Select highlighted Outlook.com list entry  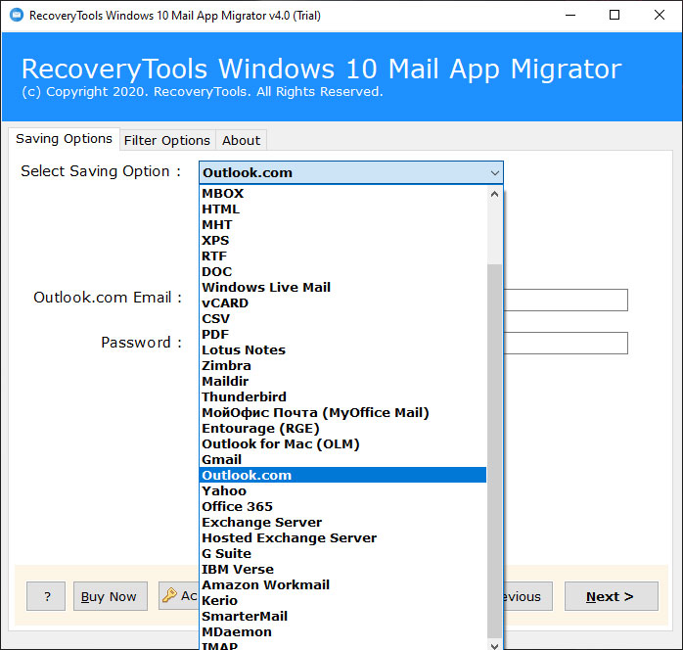click(x=343, y=476)
